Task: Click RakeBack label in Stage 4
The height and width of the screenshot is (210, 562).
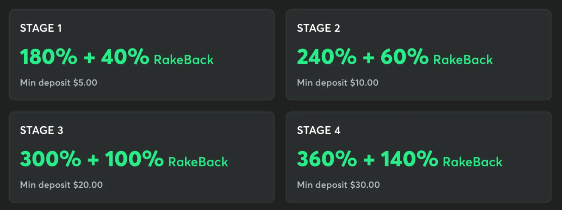Action: tap(472, 162)
